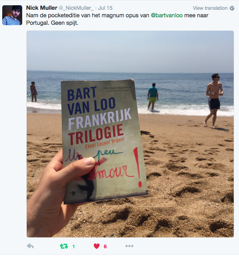This screenshot has width=239, height=258.
Task: Click the Frankrijk Trilogie book cover in photo
Action: (x=104, y=141)
